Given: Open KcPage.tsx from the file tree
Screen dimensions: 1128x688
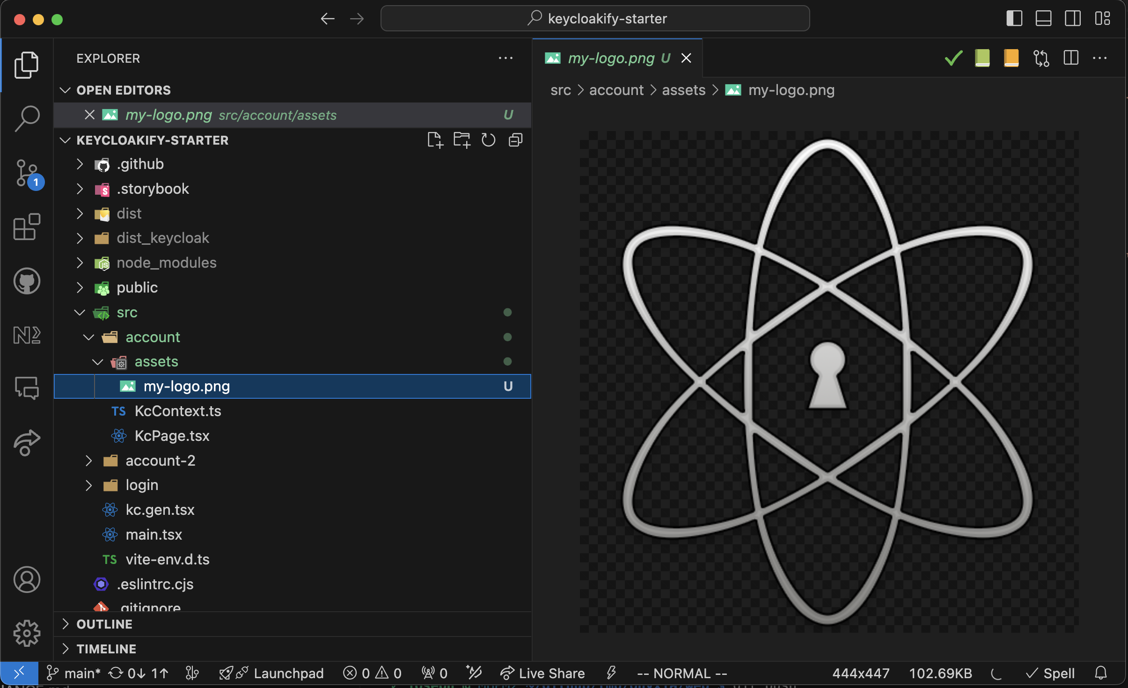Looking at the screenshot, I should pyautogui.click(x=172, y=436).
